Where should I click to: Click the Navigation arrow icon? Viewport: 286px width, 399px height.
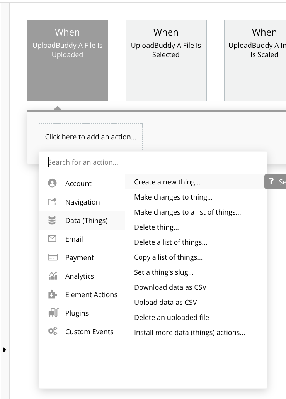click(x=52, y=202)
